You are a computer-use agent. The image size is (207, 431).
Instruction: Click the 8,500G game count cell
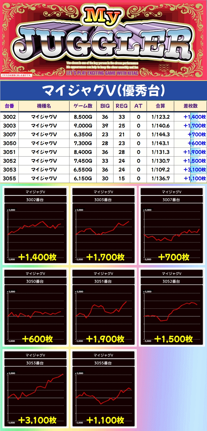[83, 117]
